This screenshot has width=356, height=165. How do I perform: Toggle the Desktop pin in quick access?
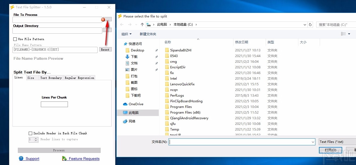coord(156,50)
